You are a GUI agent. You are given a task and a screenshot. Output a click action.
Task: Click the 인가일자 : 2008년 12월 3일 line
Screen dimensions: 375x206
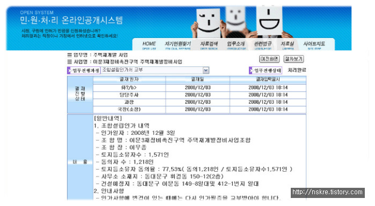[135, 133]
